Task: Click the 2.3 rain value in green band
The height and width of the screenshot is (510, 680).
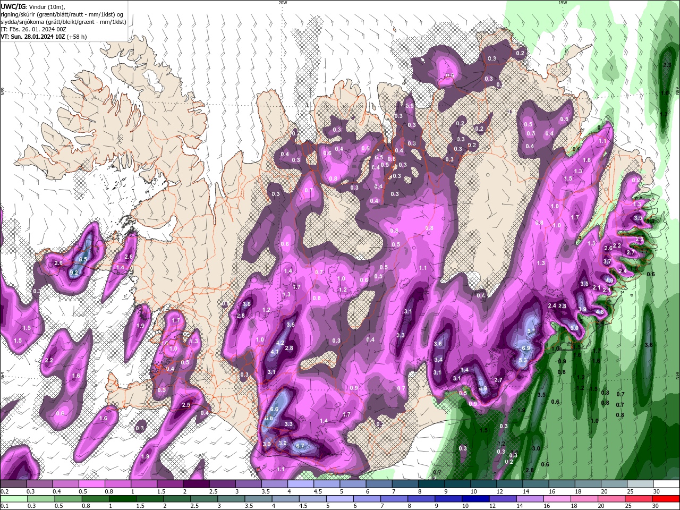Action: 667,65
